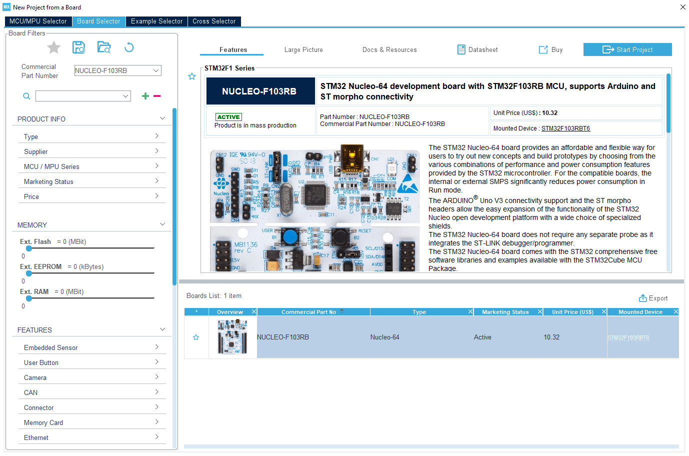This screenshot has width=689, height=456.
Task: Click the magnifier search icon
Action: point(26,96)
